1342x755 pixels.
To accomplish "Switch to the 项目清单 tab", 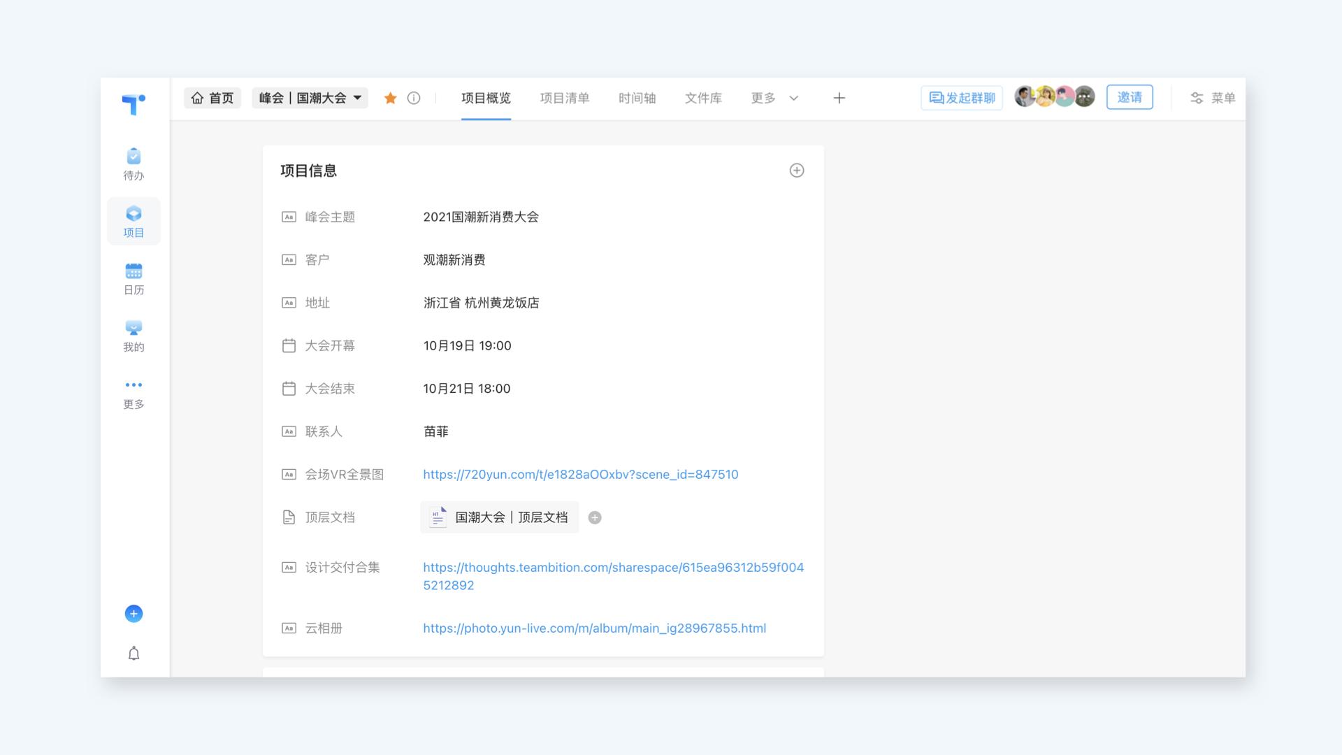I will [x=564, y=98].
